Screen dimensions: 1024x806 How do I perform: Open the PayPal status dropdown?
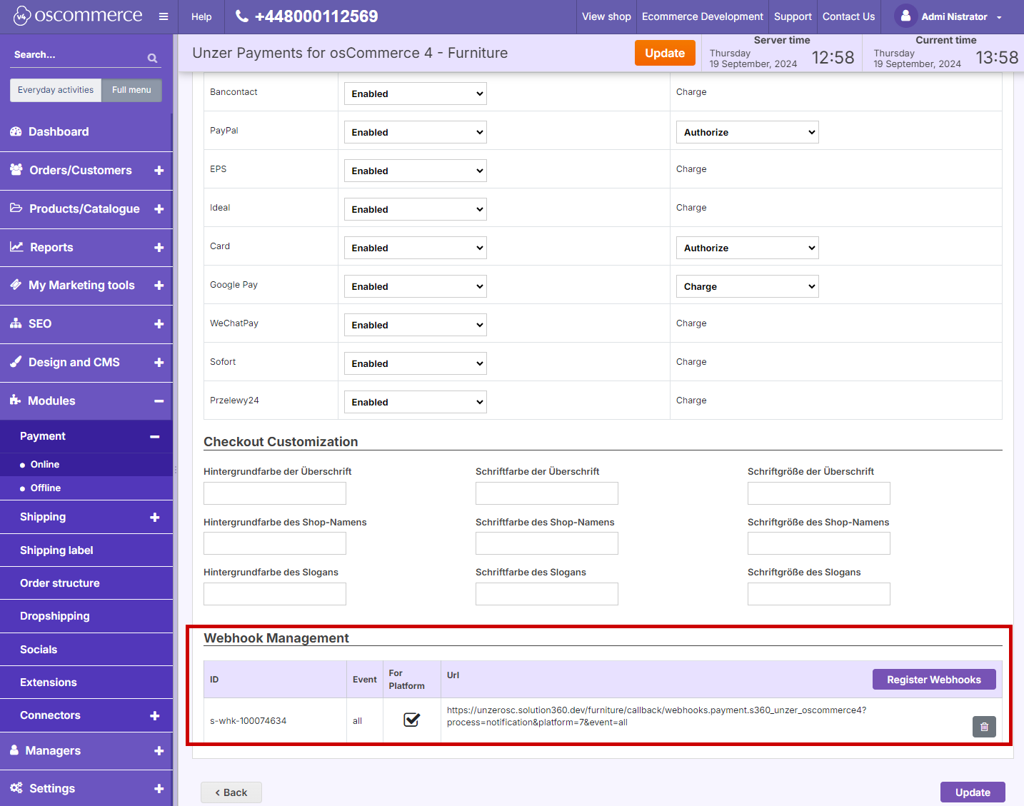point(416,132)
